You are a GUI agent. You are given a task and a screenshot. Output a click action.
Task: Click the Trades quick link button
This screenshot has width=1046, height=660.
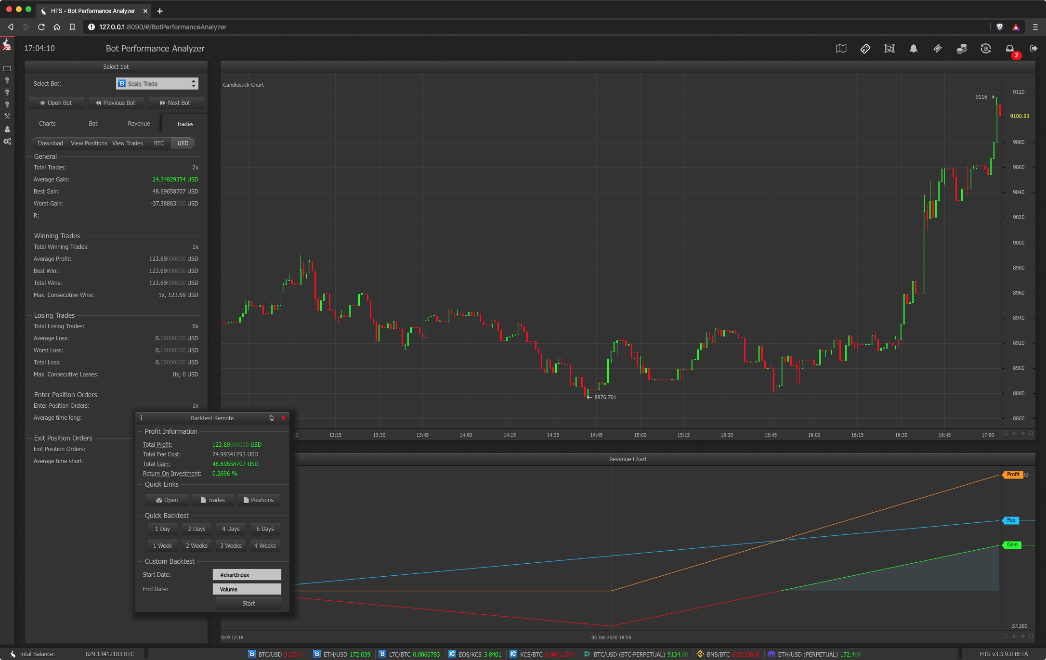tap(213, 500)
